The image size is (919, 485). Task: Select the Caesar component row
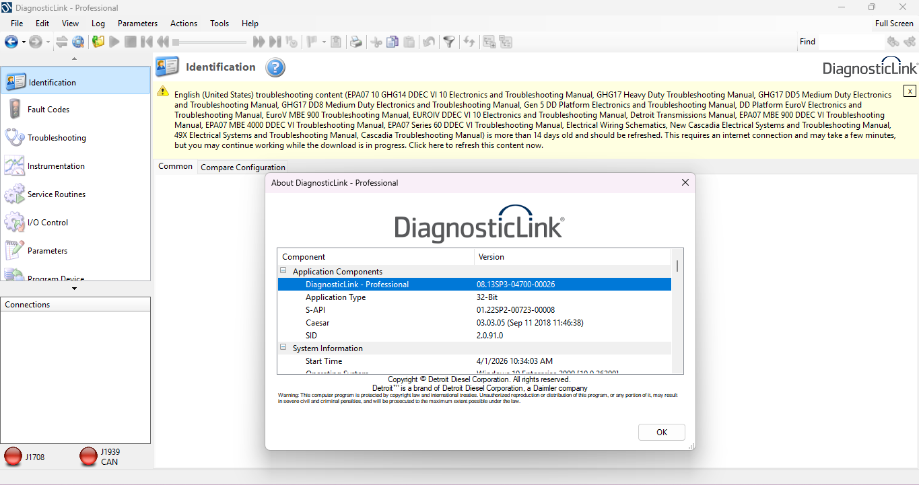pyautogui.click(x=475, y=323)
